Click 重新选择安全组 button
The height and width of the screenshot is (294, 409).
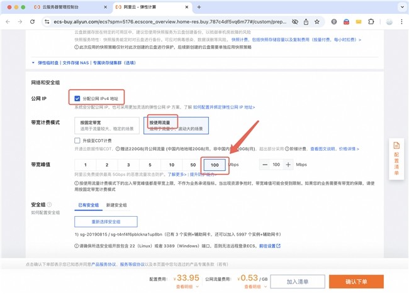pyautogui.click(x=106, y=222)
